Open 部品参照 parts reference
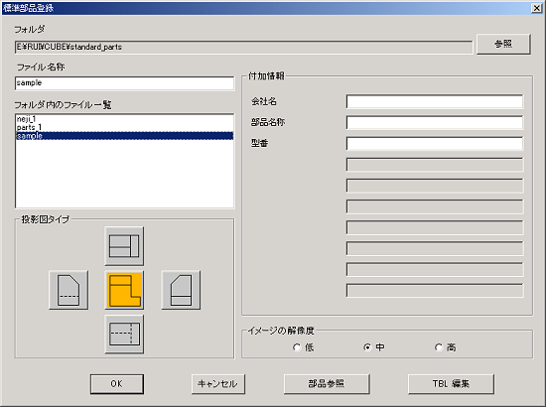 (x=327, y=384)
